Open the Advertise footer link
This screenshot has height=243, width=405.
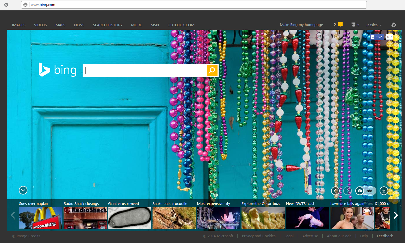310,236
